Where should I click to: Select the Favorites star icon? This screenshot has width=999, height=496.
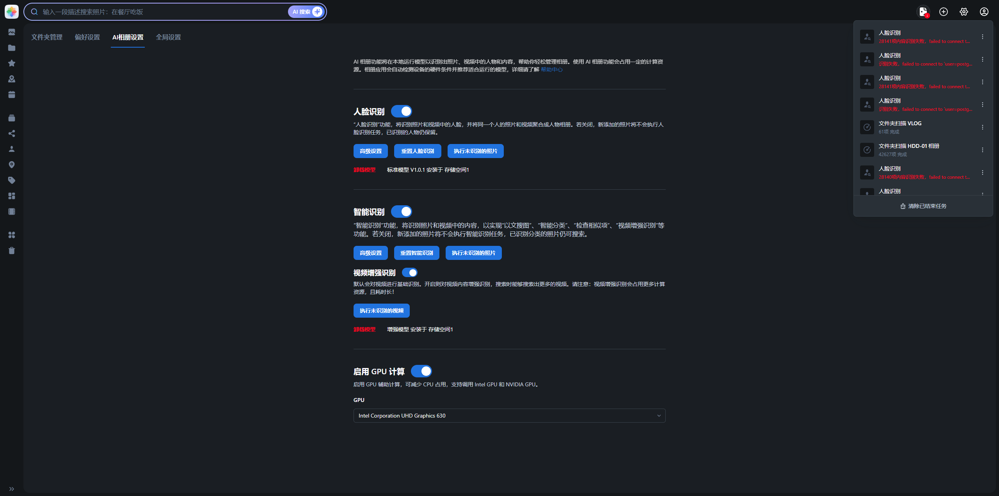click(12, 63)
